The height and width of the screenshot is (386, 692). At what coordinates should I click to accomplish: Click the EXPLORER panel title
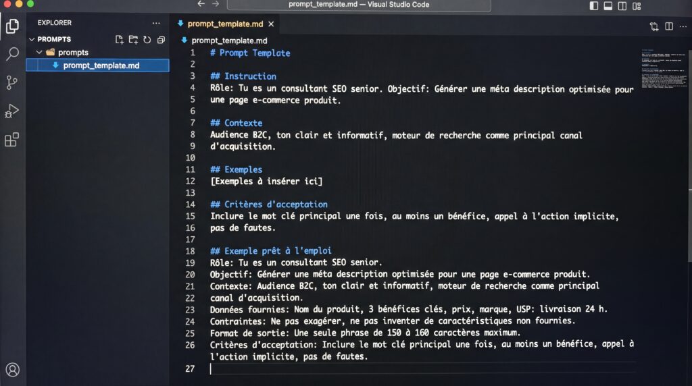(54, 22)
